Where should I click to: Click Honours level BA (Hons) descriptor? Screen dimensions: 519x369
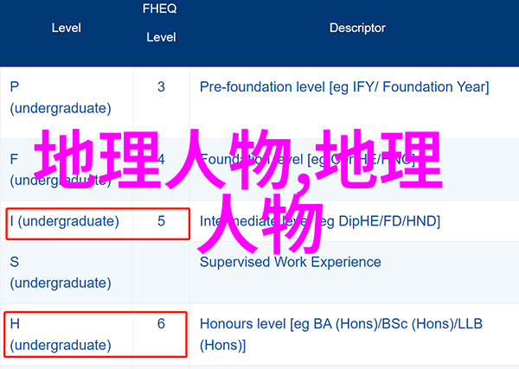[341, 334]
